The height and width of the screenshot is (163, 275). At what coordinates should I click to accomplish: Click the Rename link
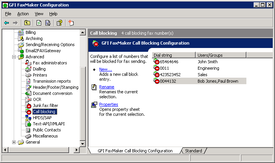[107, 87]
